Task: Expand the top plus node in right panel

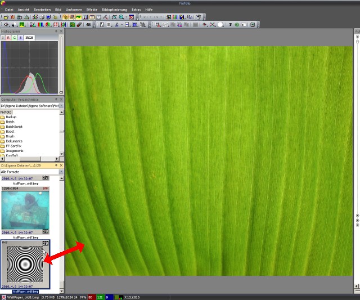Action: tap(358, 37)
